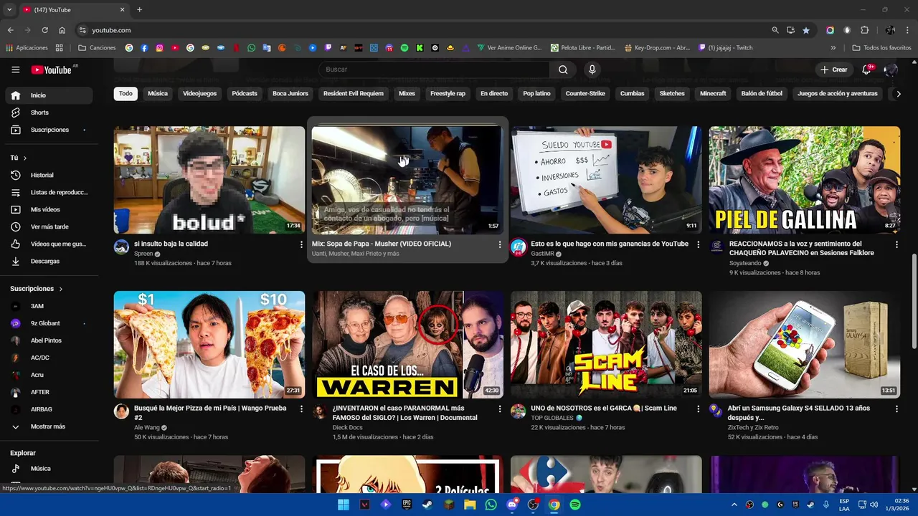Click the Chrome address bar
This screenshot has width=918, height=516.
[x=423, y=30]
